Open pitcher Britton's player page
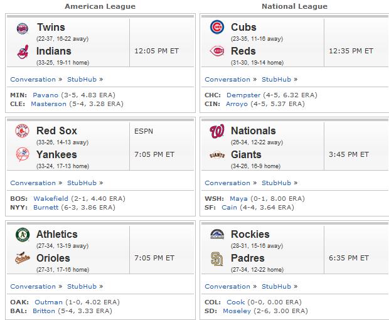Image resolution: width=389 pixels, height=320 pixels. 44,311
